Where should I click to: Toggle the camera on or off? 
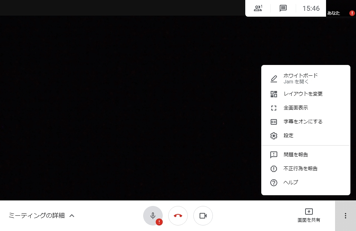(203, 216)
